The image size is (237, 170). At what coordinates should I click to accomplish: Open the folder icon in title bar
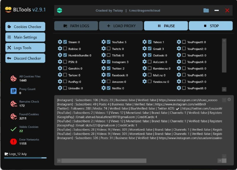click(206, 10)
